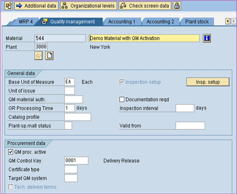Enable the Documentation reqd checkbox
Viewport: 237px width, 194px height.
122,99
